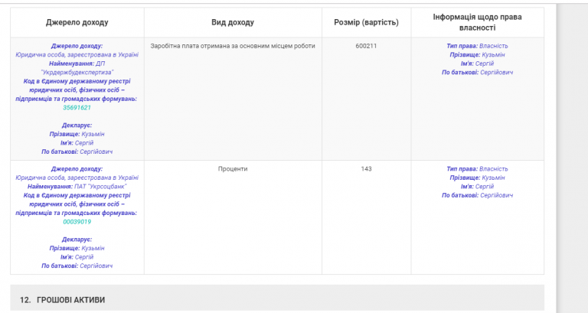This screenshot has width=588, height=313.
Task: Click the "Вид доходу" column header
Action: (233, 22)
